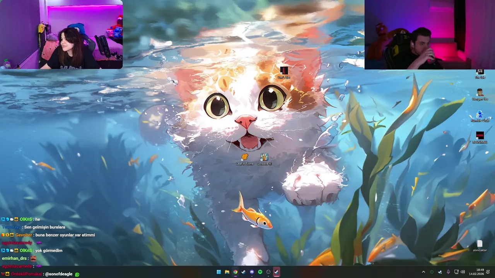Switch to the highlighted Steam taskbar window
Screen dimensions: 495x278
coord(277,272)
